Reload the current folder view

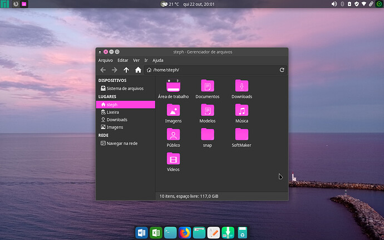(x=282, y=70)
